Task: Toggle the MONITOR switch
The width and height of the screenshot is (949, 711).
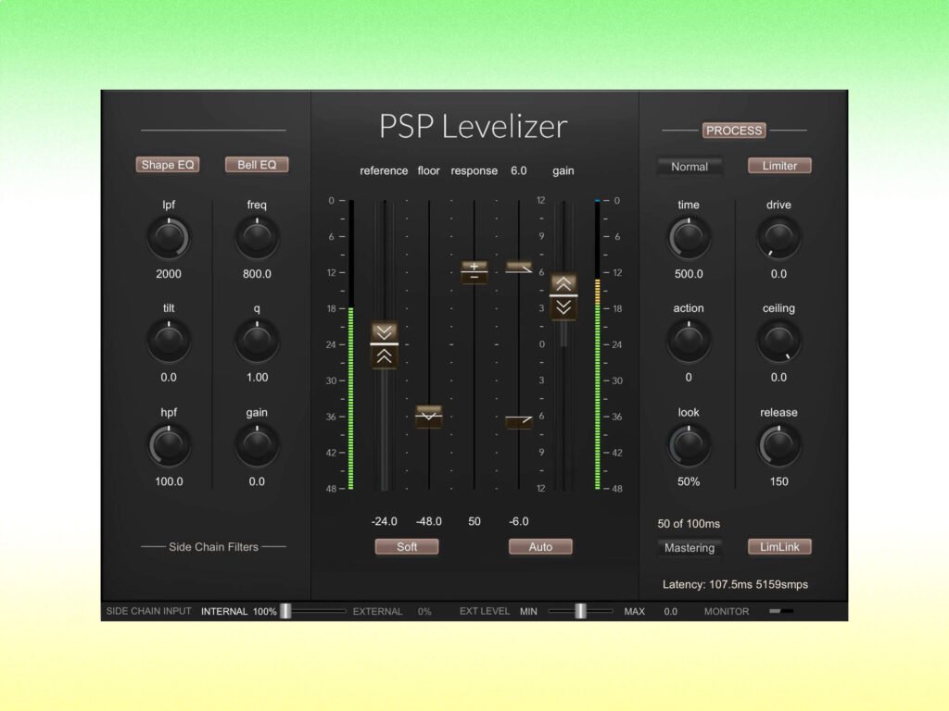Action: 780,611
